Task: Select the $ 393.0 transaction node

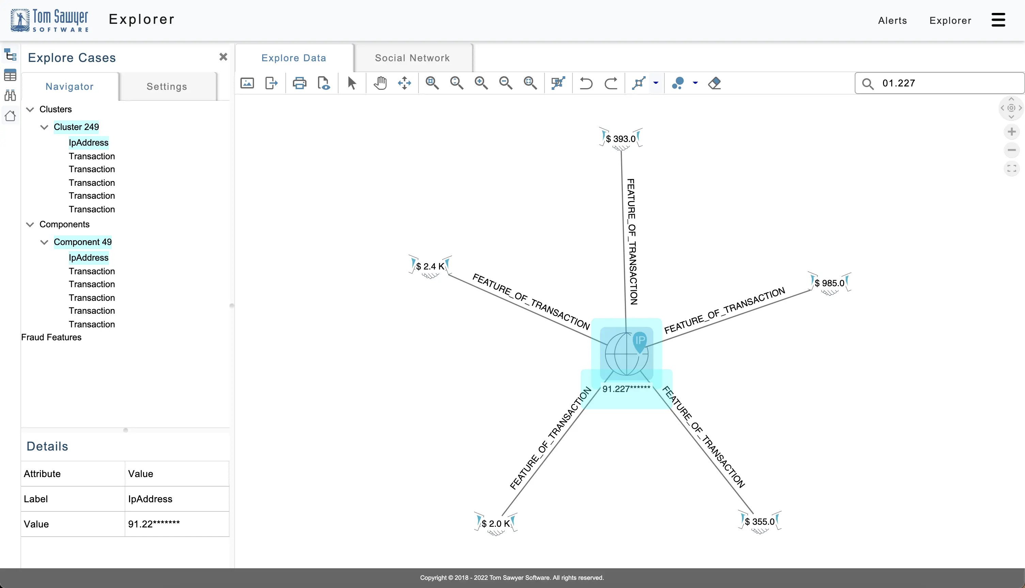Action: point(620,139)
